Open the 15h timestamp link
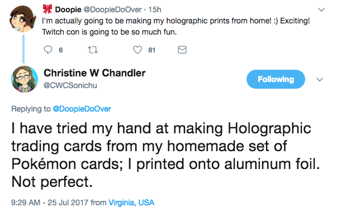 coord(155,9)
